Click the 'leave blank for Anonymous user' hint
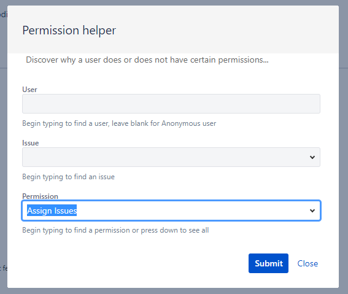The width and height of the screenshot is (348, 294). 164,123
